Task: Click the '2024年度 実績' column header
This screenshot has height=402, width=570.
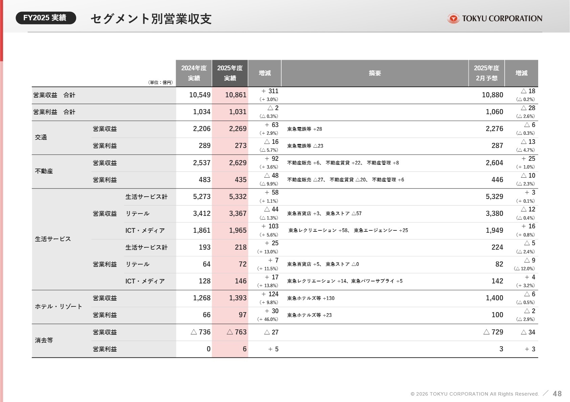Action: [194, 73]
